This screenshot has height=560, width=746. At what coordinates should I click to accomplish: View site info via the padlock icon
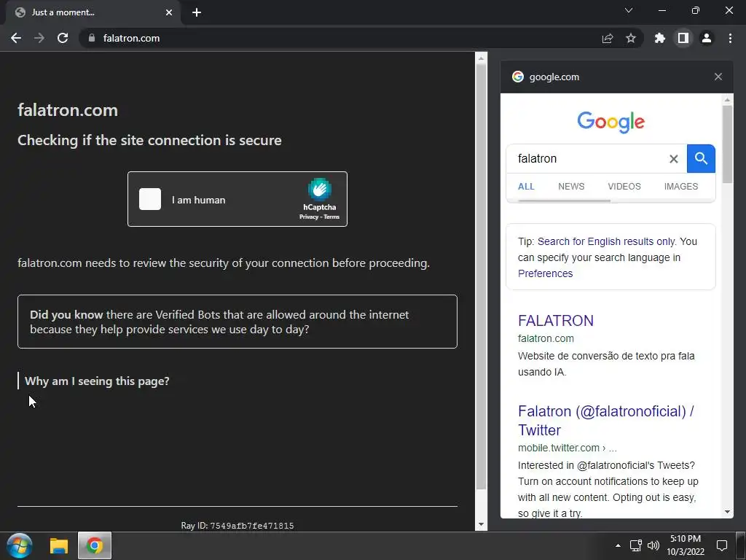(92, 38)
